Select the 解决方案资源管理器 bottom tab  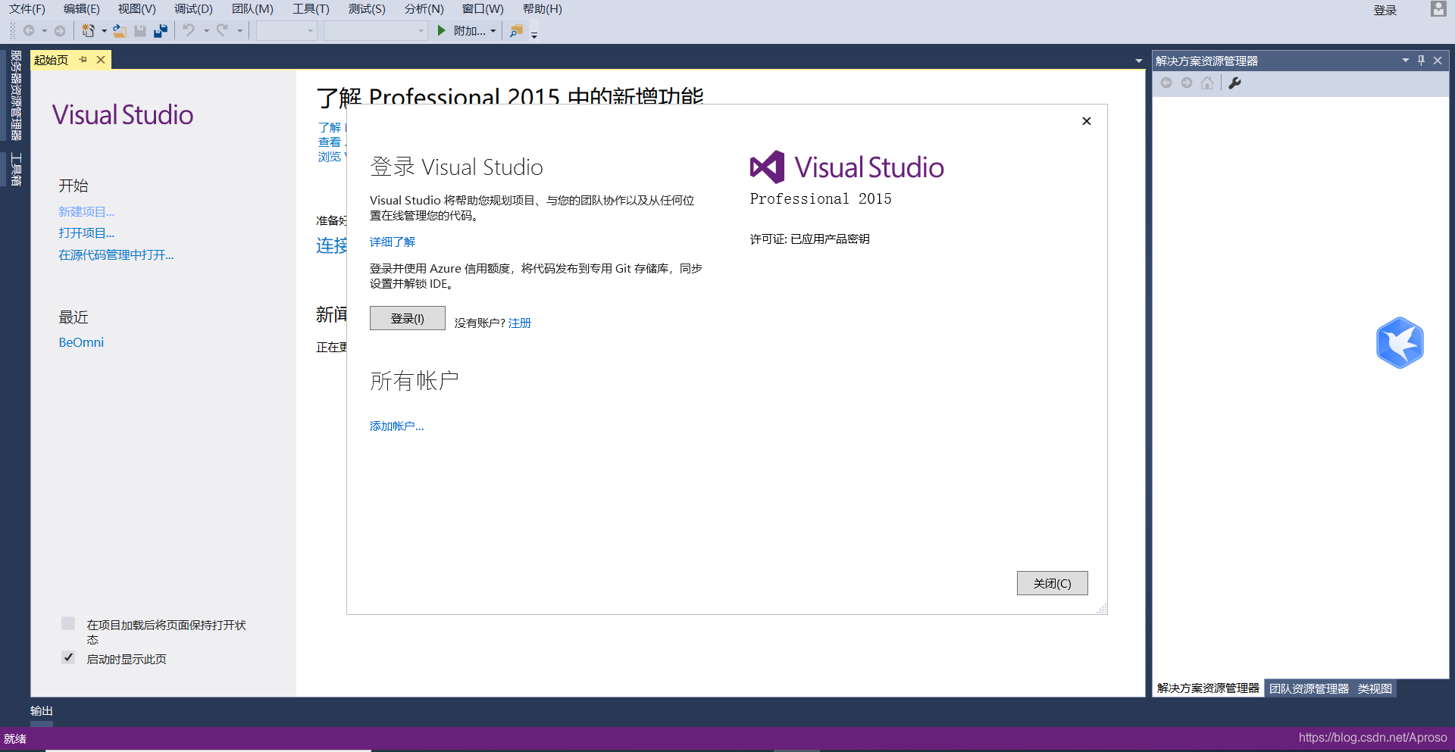pos(1208,688)
